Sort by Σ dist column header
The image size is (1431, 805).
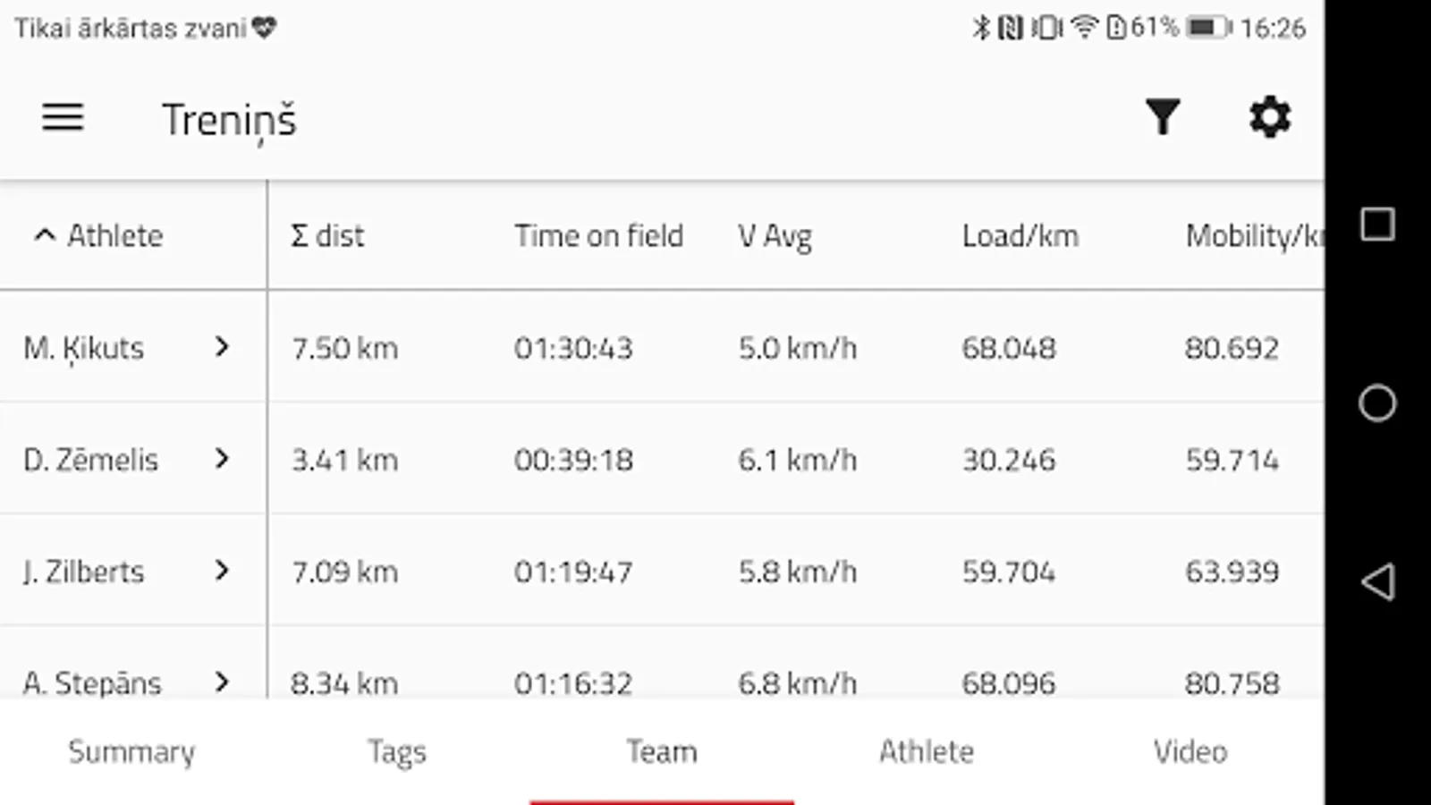327,236
